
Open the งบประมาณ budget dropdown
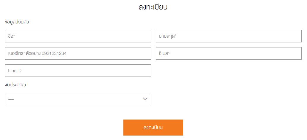click(78, 99)
